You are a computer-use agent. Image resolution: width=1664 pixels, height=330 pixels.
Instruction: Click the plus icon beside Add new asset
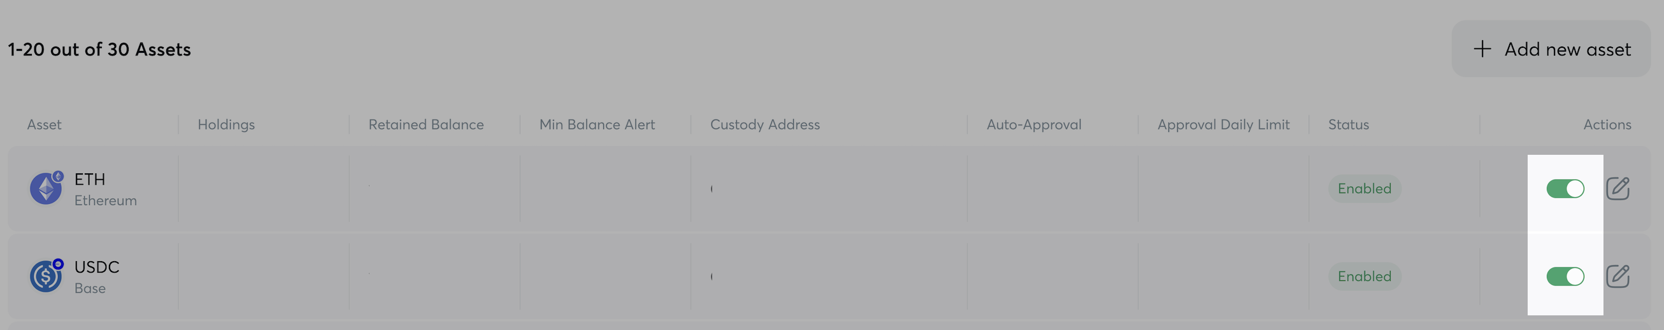[1482, 49]
